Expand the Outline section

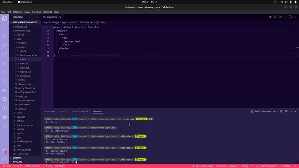[x=17, y=158]
